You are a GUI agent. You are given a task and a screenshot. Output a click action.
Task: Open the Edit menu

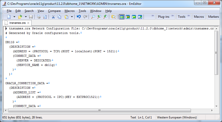[18, 11]
